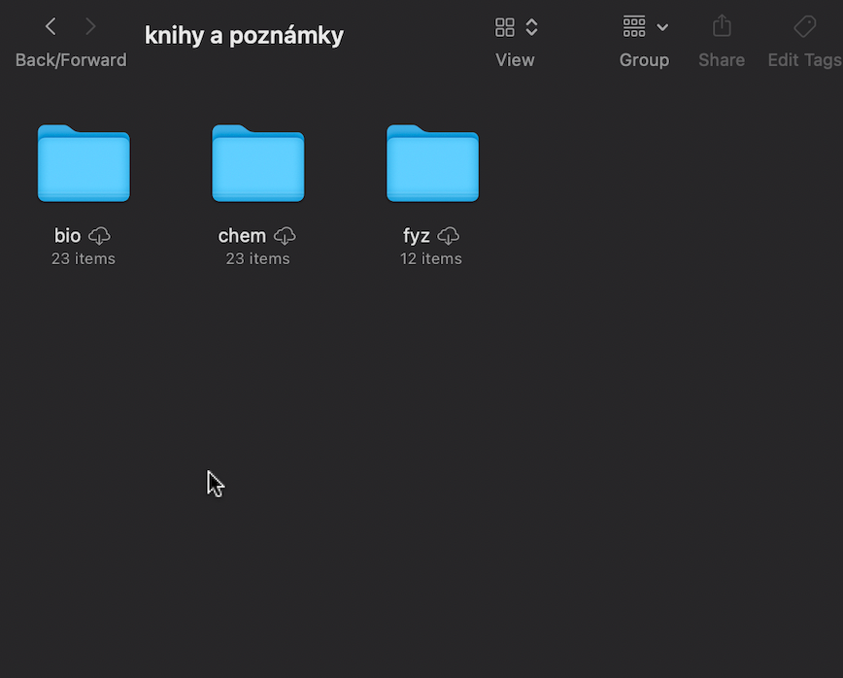Open the fyz folder icon
The image size is (843, 678).
coord(432,163)
